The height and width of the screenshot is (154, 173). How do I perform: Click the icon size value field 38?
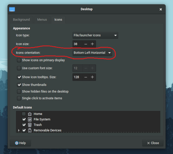coord(78,44)
